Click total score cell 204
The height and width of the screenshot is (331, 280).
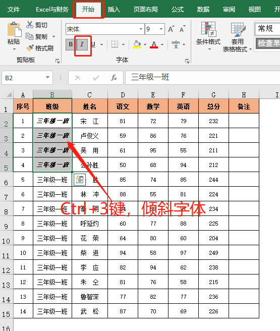coord(213,238)
